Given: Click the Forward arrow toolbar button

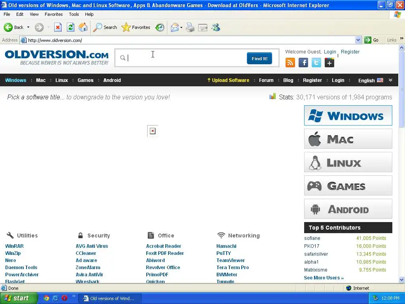Looking at the screenshot, I should (39, 27).
